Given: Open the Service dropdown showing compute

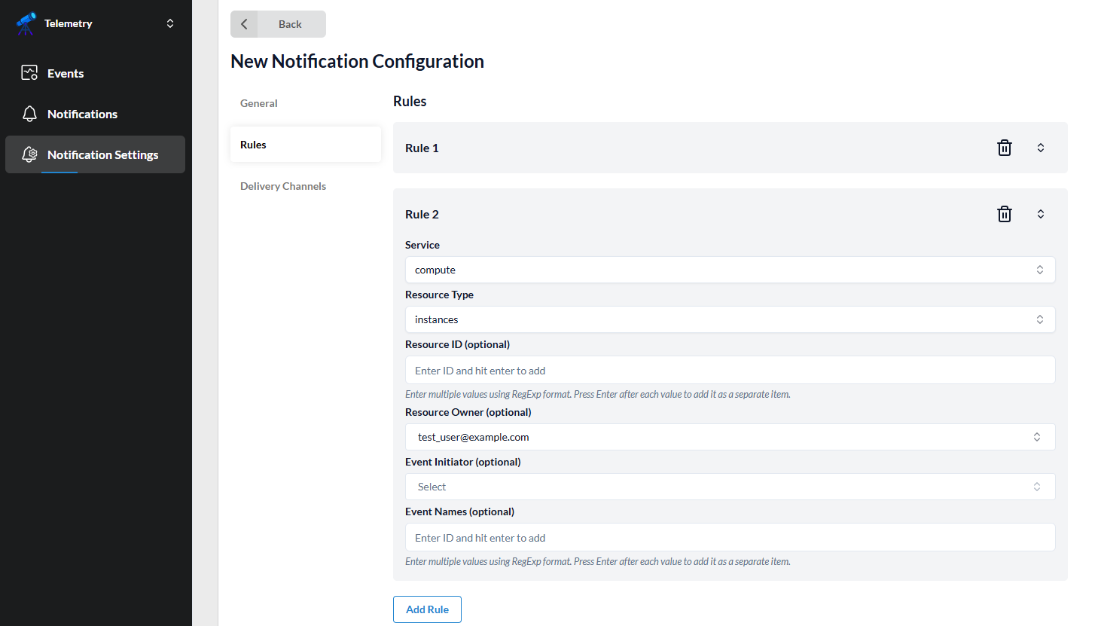Looking at the screenshot, I should (729, 270).
